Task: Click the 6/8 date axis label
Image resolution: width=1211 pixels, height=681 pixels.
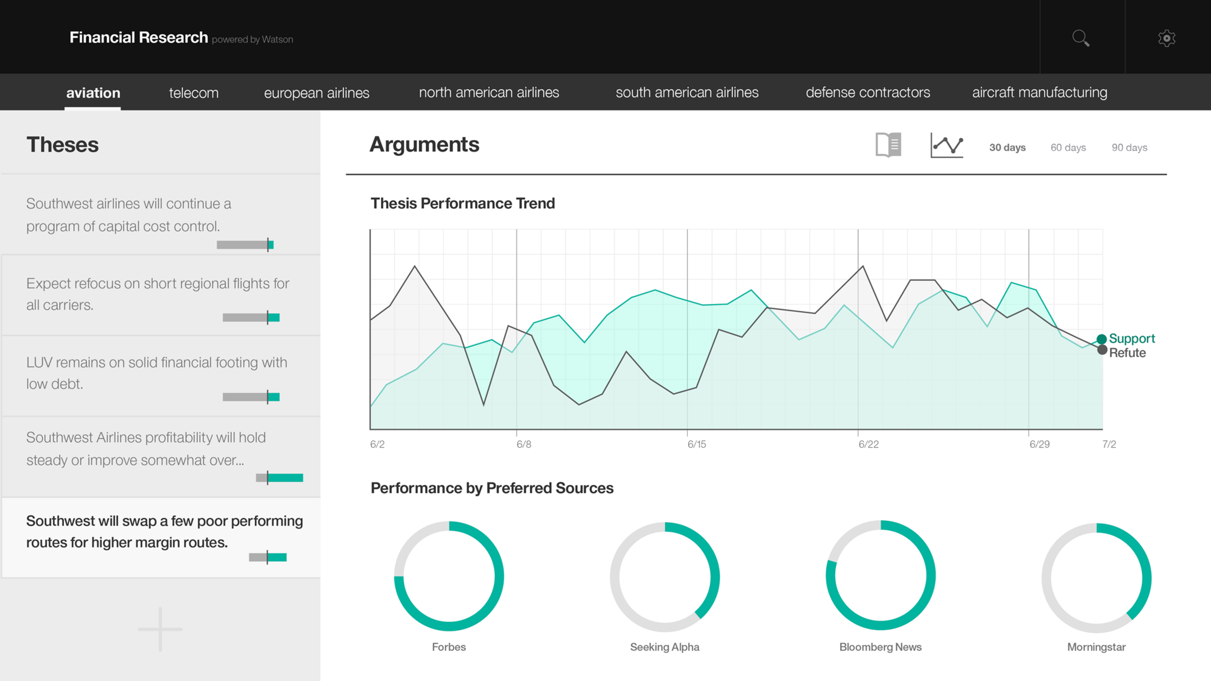Action: (524, 444)
